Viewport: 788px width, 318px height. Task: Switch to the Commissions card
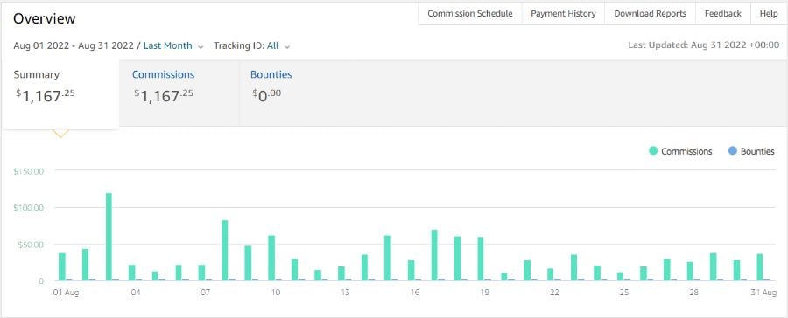pos(179,93)
